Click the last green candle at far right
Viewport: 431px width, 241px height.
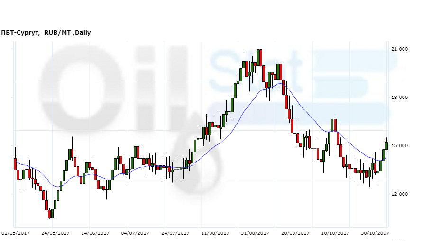(x=386, y=145)
